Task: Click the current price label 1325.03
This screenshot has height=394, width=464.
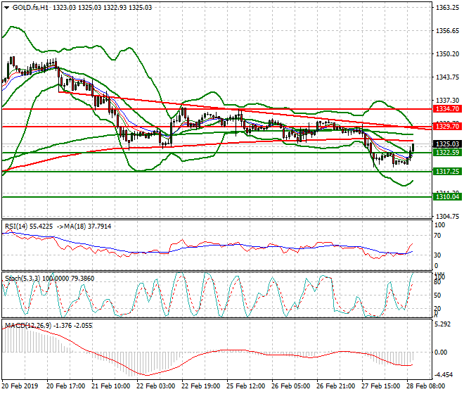Action: tap(447, 144)
